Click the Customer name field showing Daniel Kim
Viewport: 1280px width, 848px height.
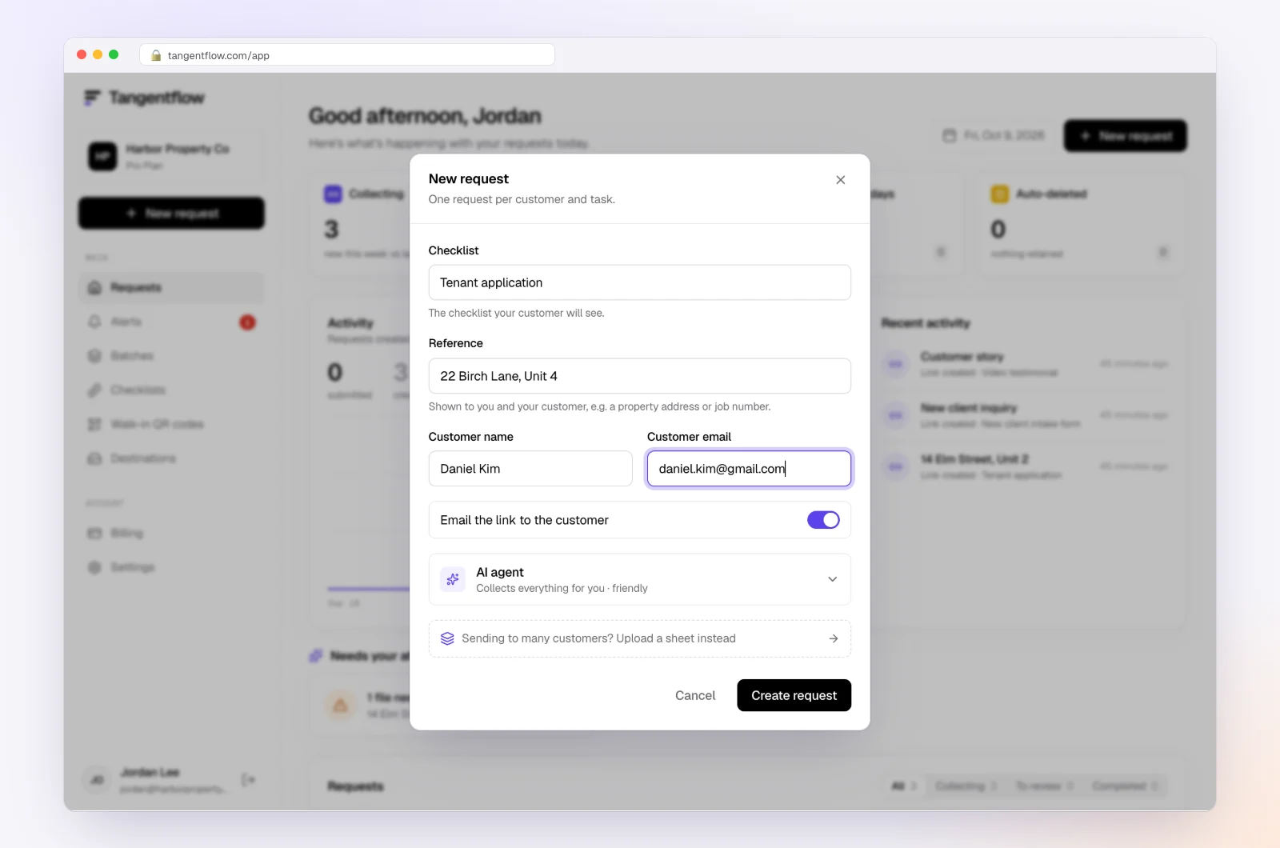pos(530,469)
